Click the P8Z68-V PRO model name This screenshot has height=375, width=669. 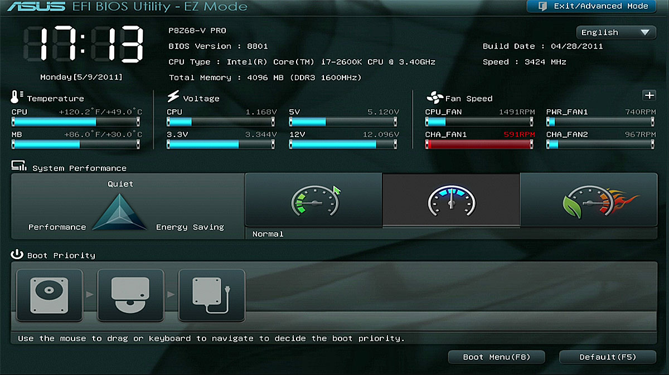click(x=197, y=31)
